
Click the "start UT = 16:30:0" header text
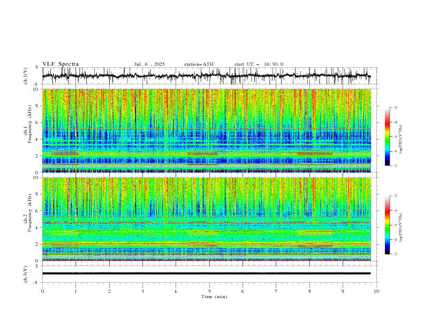click(259, 64)
